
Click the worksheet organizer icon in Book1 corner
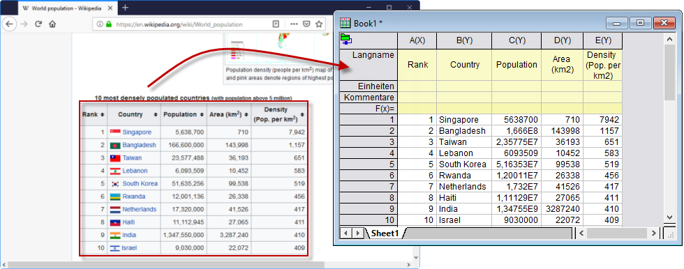pos(346,39)
